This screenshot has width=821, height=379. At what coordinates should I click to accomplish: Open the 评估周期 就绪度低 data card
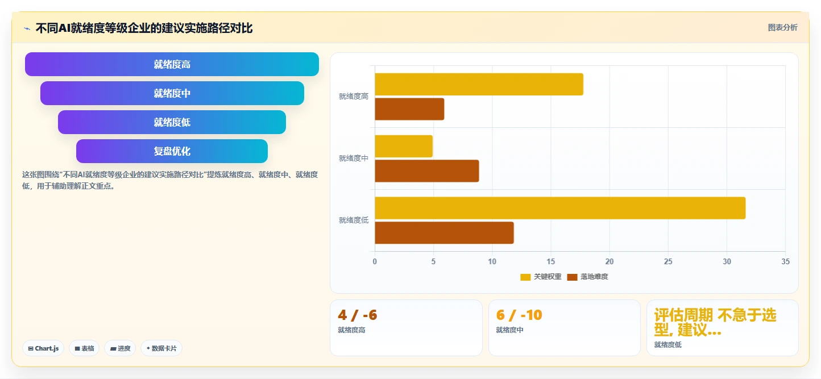tap(723, 328)
